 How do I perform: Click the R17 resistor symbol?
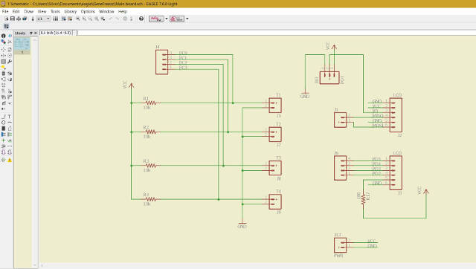click(364, 199)
